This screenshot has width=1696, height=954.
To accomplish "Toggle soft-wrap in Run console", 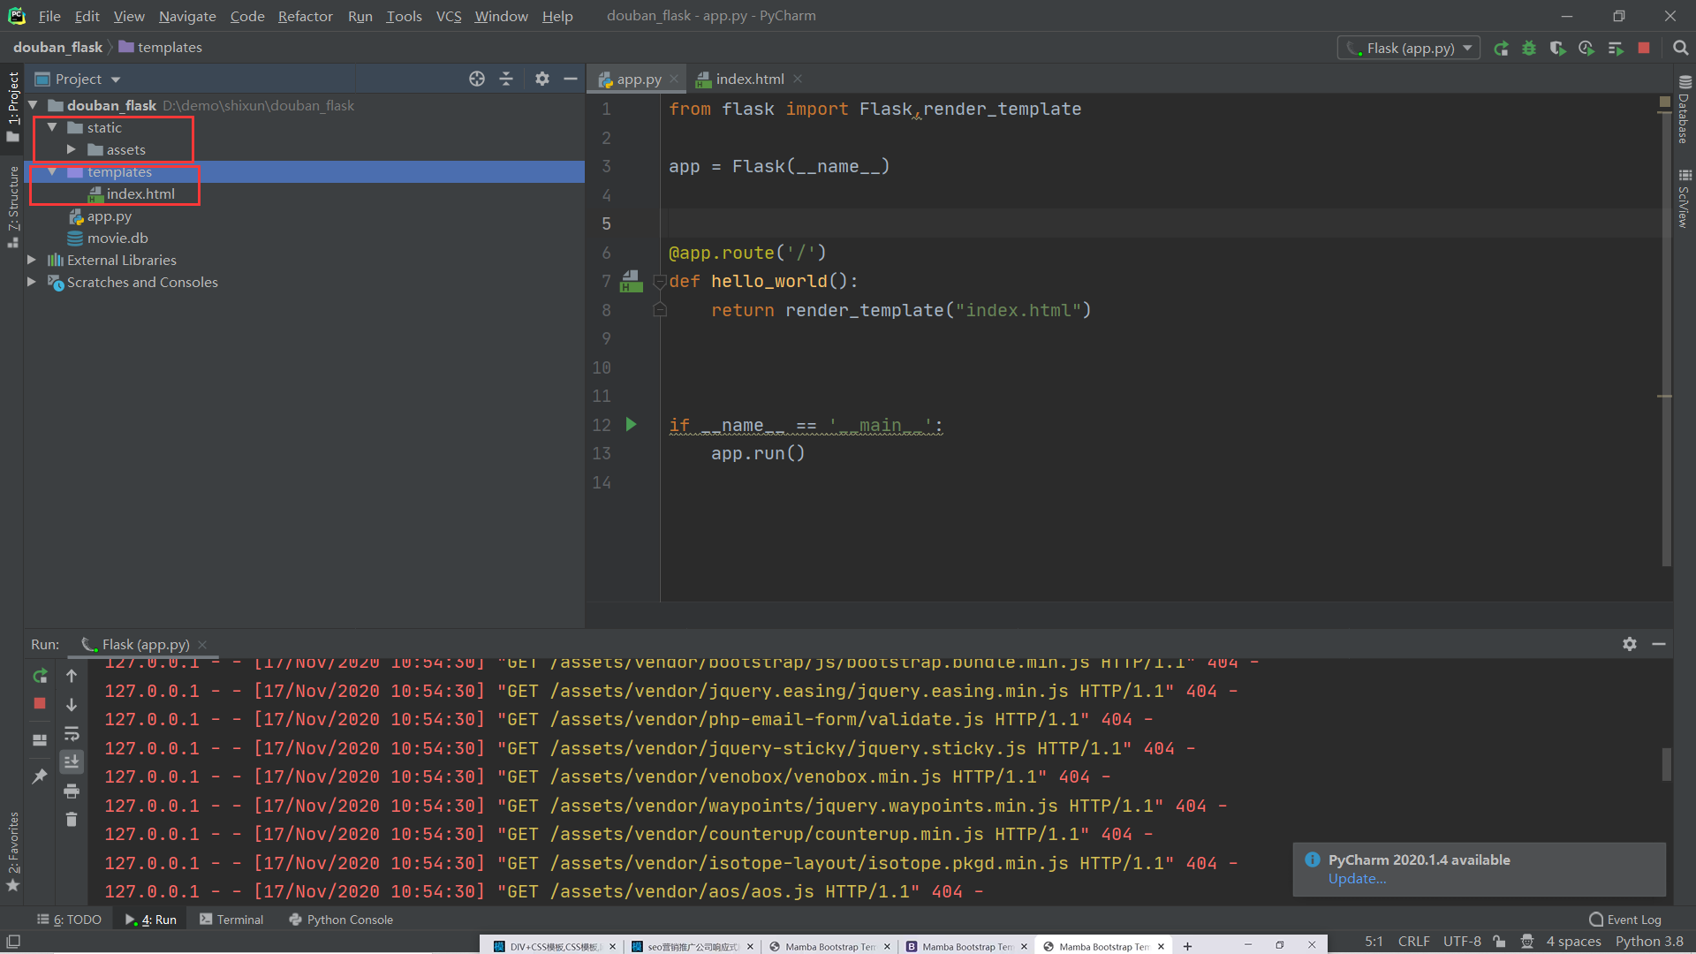I will click(x=72, y=733).
